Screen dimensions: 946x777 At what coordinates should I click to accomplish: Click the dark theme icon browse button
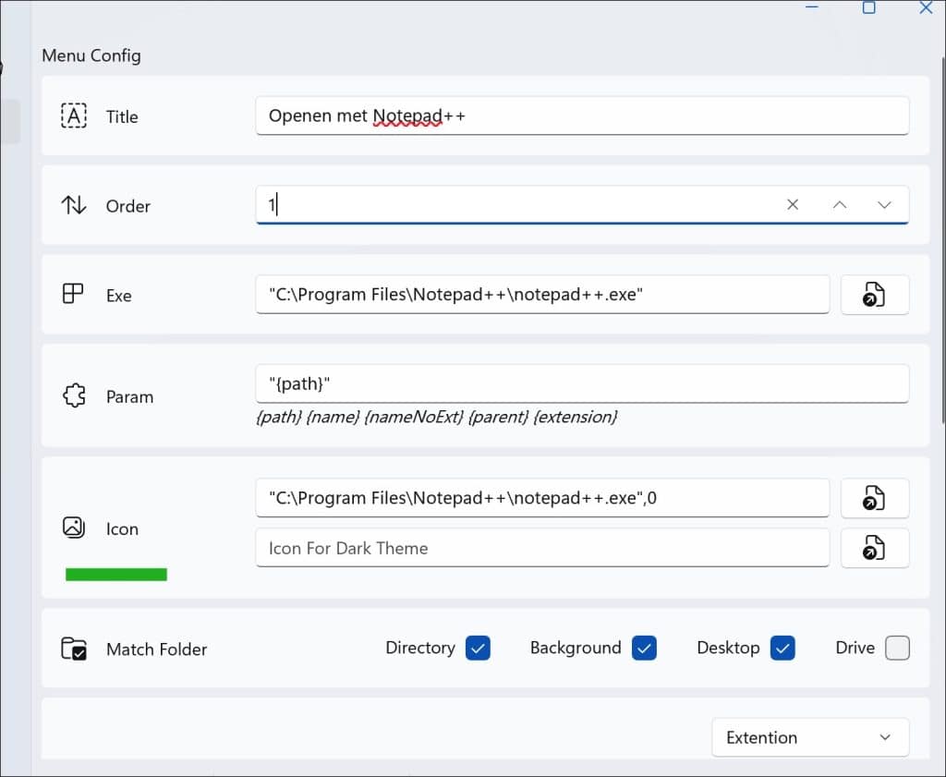point(874,548)
